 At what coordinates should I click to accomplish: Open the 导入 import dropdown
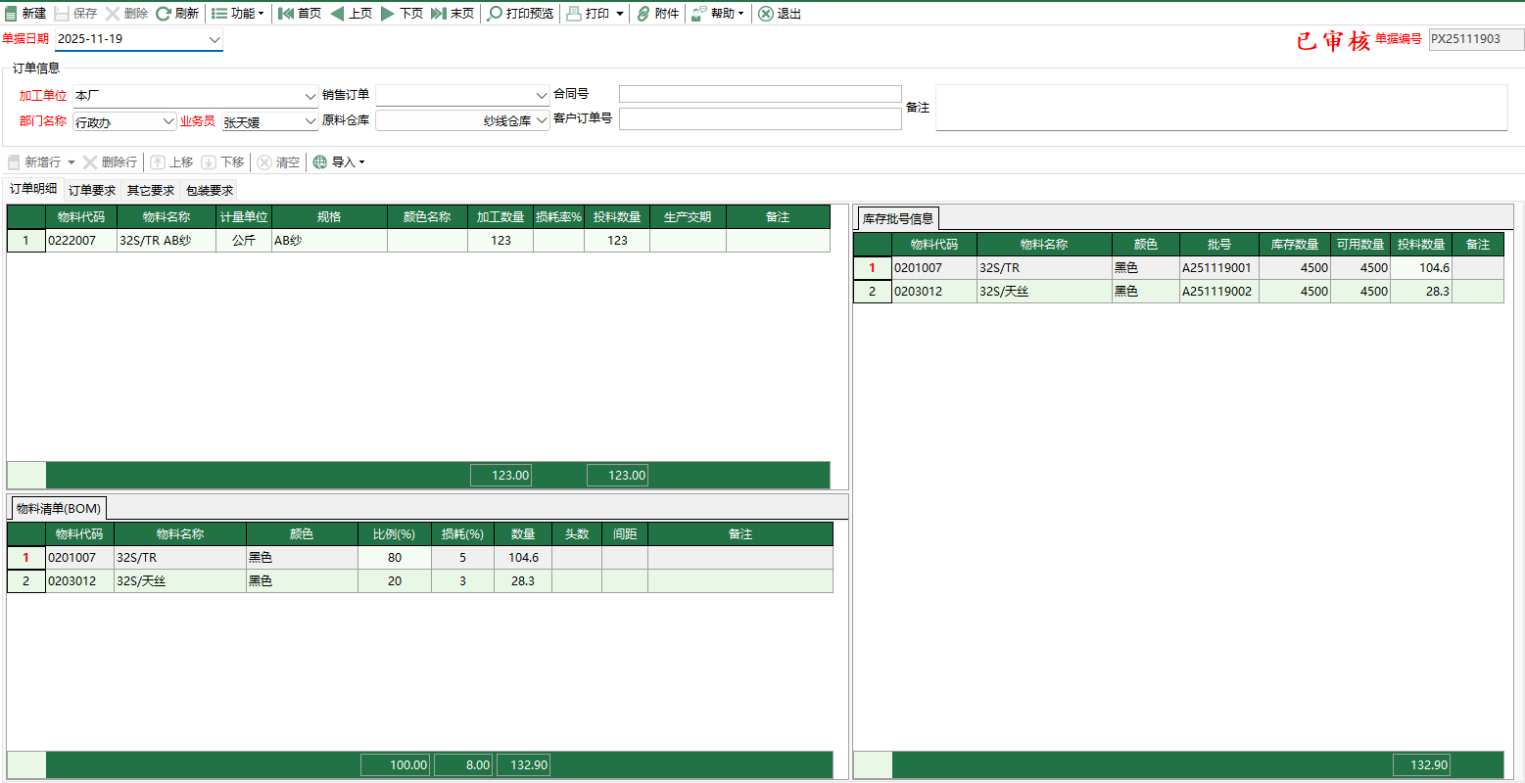pos(339,162)
